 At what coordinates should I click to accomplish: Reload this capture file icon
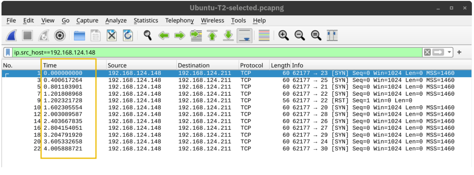(x=128, y=36)
